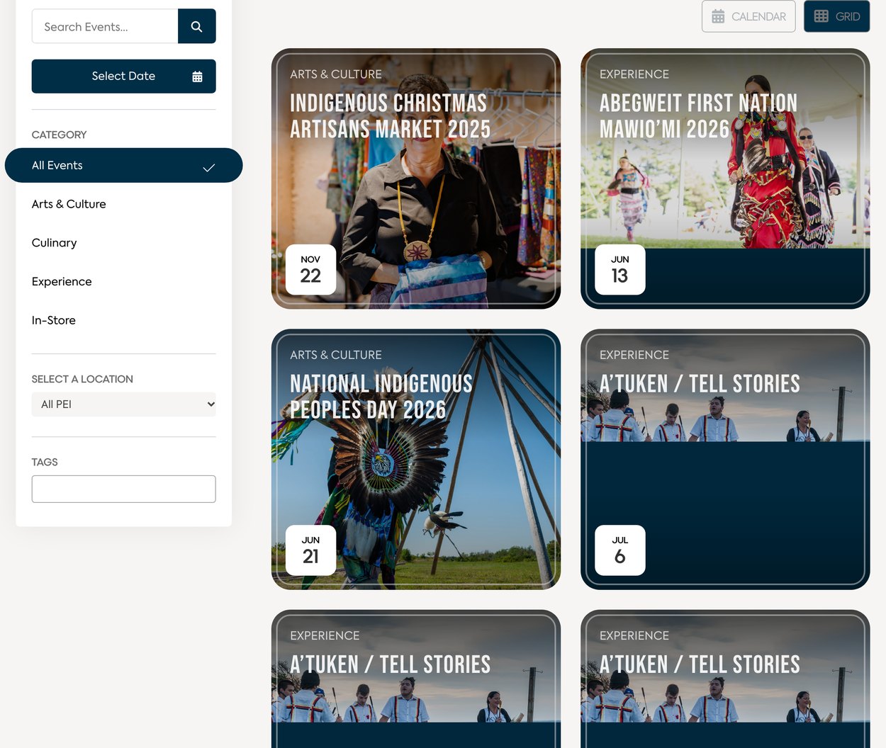
Task: Open National Indigenous Peoples Day 2026 card
Action: [416, 459]
